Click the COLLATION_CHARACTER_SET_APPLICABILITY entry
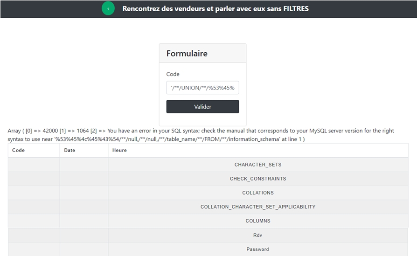Screen dimensions: 417x256 (257, 207)
